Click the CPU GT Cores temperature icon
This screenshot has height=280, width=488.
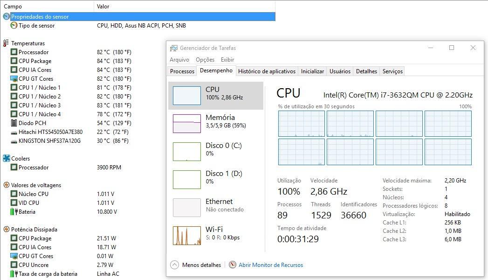click(x=14, y=78)
